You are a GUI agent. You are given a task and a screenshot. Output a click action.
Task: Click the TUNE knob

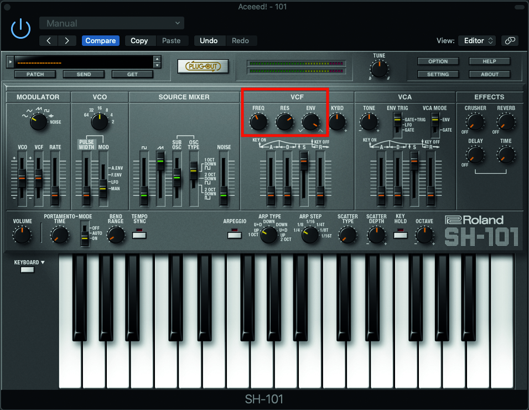pyautogui.click(x=379, y=69)
